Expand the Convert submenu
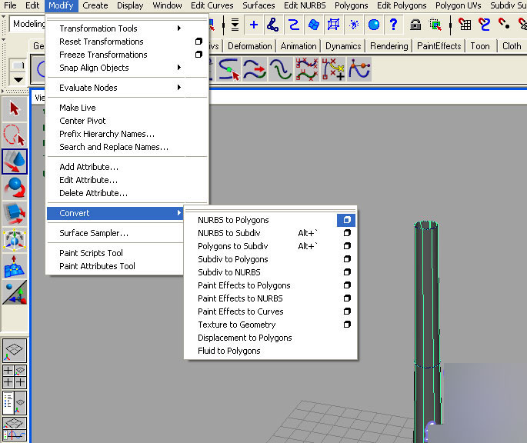 point(115,213)
